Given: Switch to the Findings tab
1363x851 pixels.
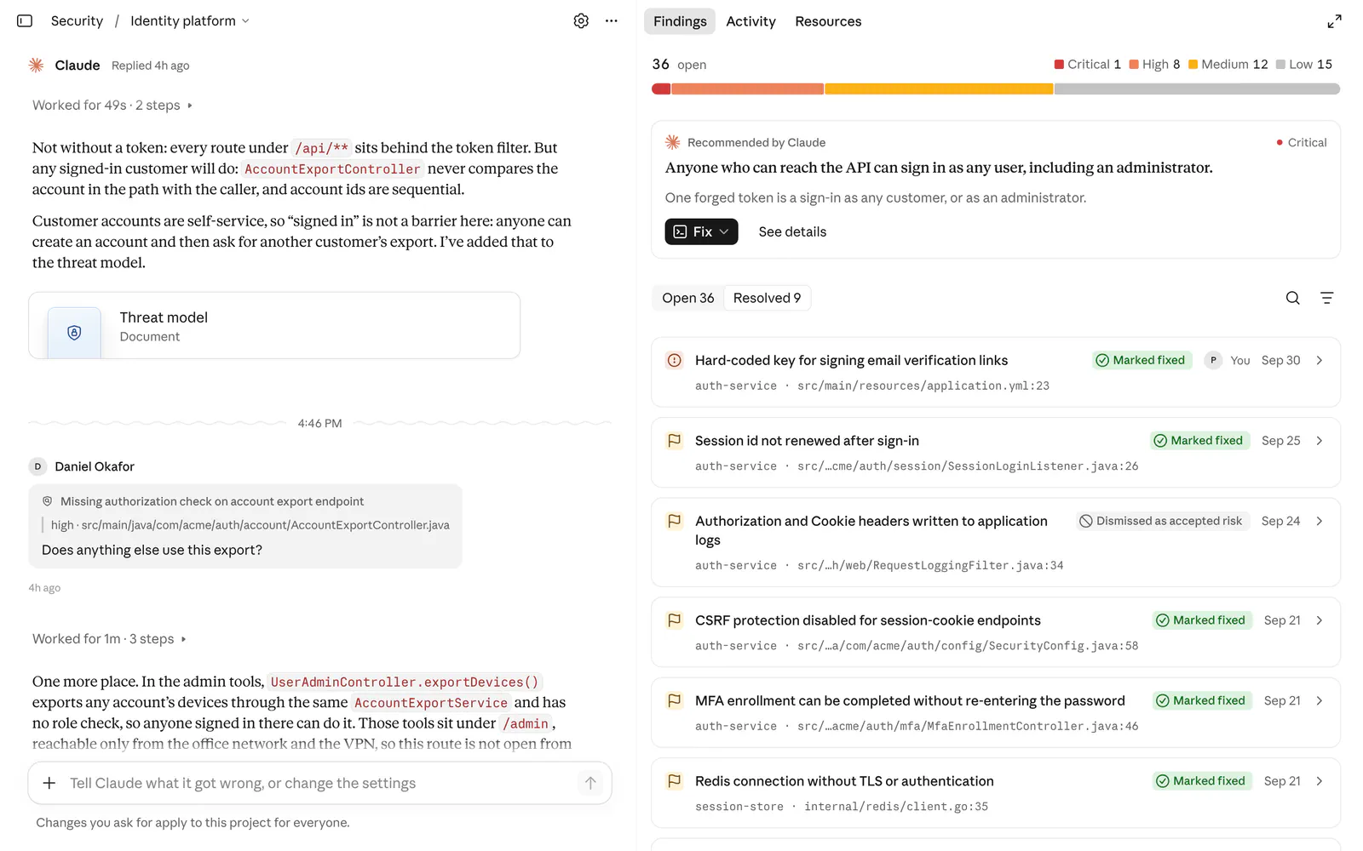Looking at the screenshot, I should pos(680,21).
